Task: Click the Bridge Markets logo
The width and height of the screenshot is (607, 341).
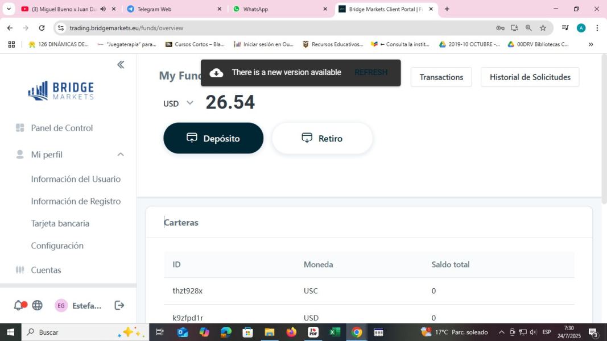Action: coord(61,91)
